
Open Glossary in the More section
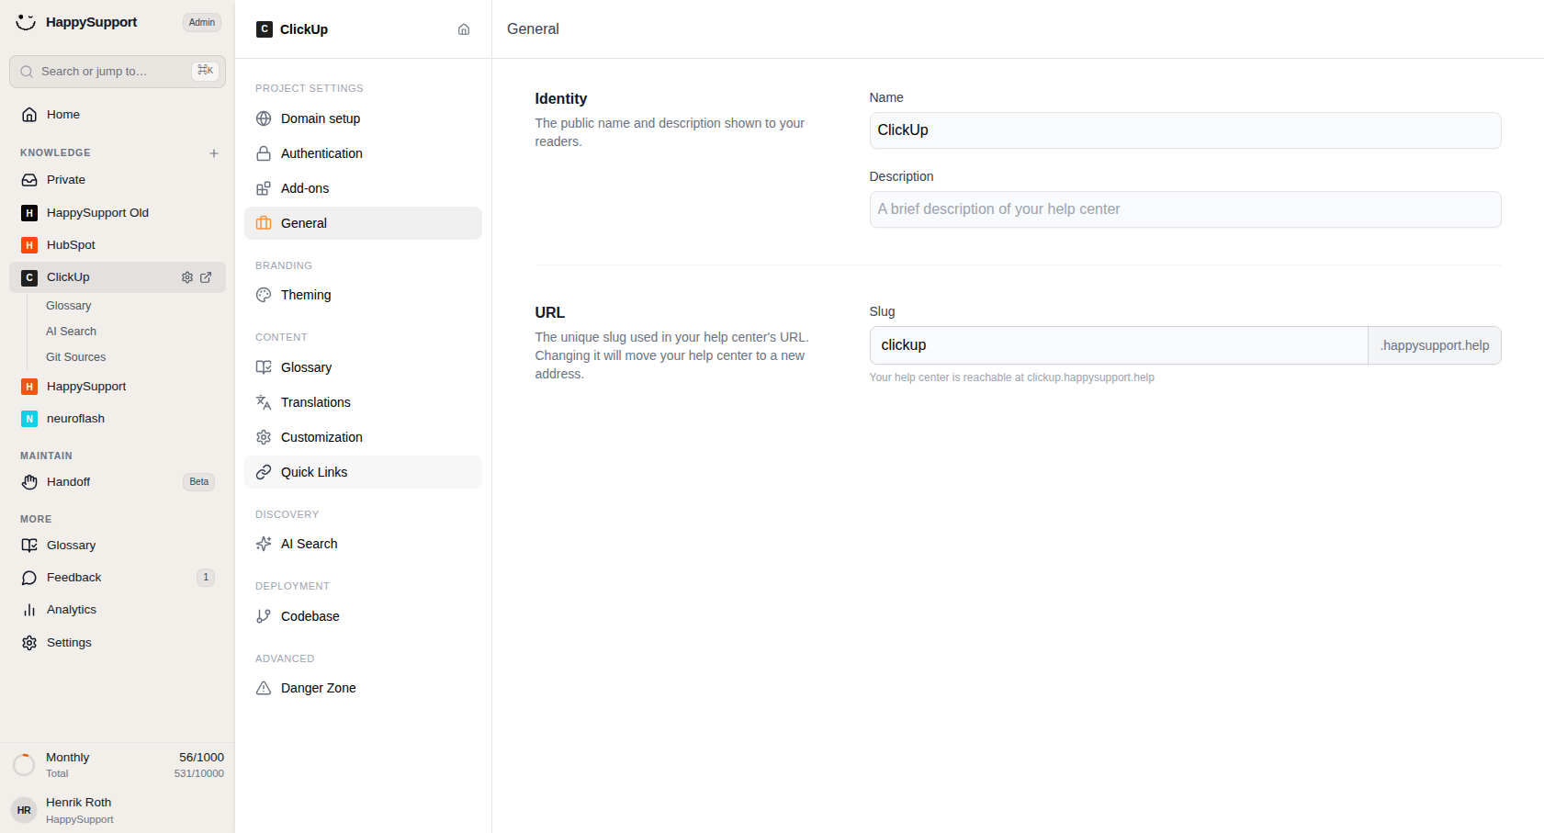[x=118, y=546]
